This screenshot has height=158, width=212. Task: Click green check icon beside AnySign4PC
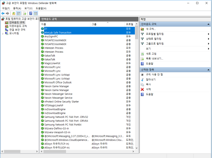(x=42, y=36)
